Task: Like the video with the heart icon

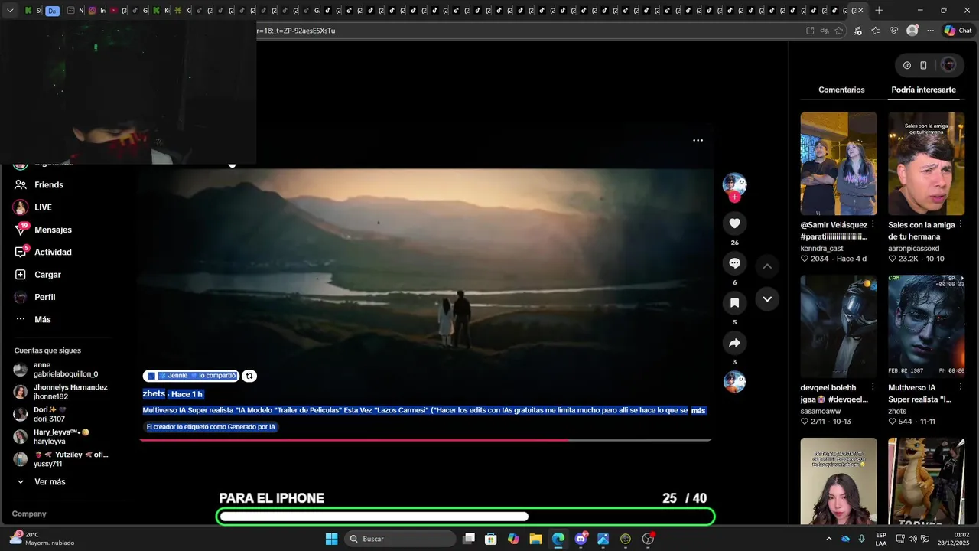Action: 734,223
